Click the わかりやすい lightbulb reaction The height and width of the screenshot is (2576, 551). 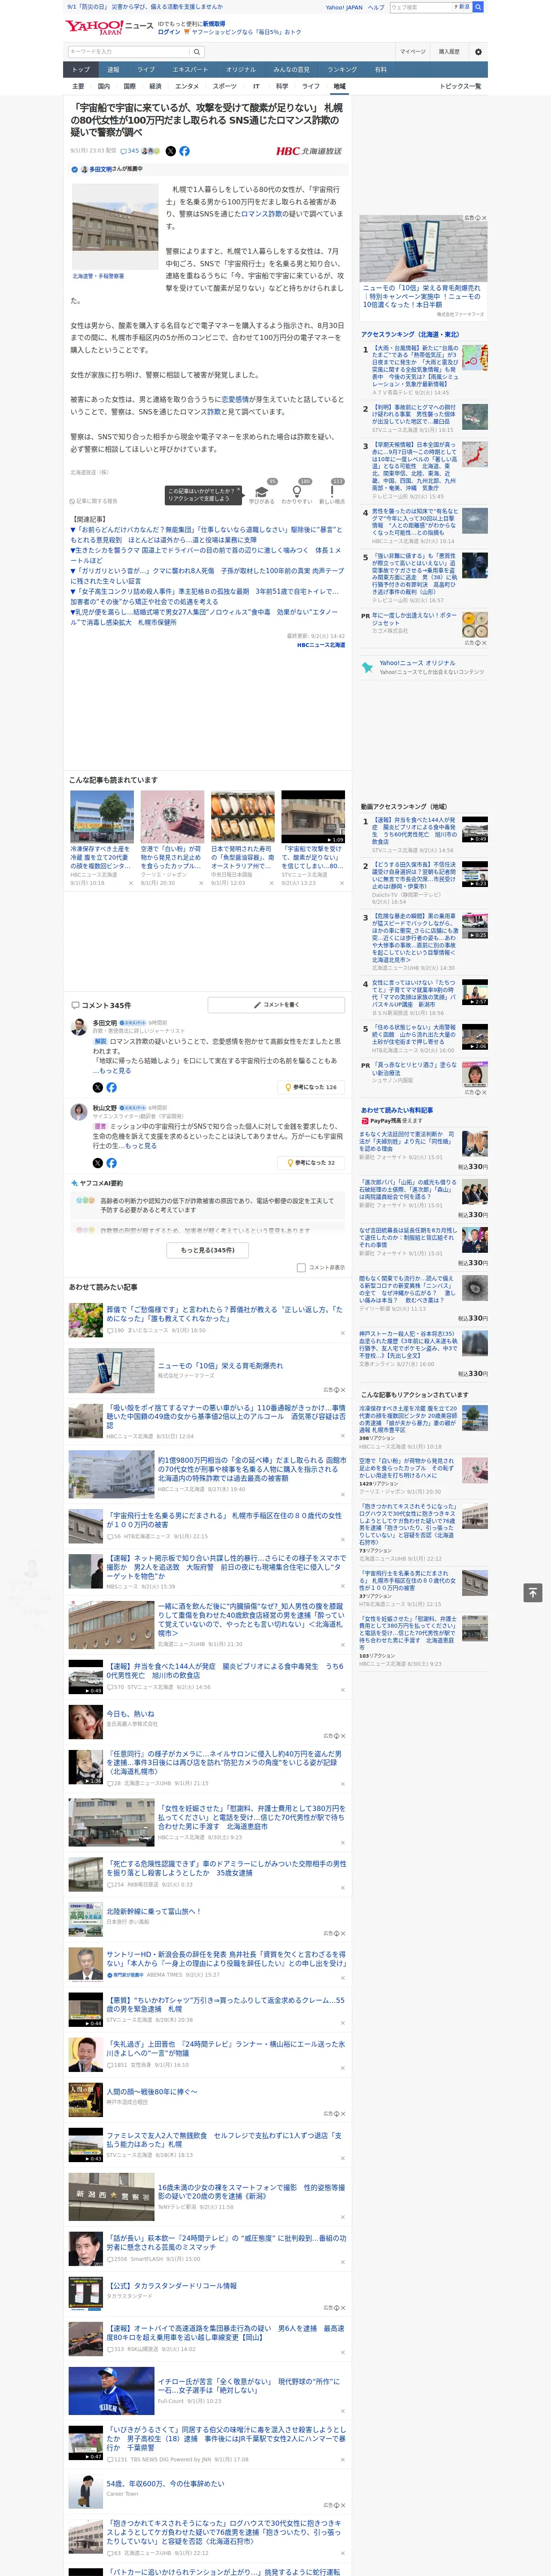click(x=297, y=491)
